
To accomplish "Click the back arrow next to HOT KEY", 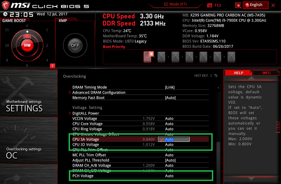I will (x=216, y=75).
